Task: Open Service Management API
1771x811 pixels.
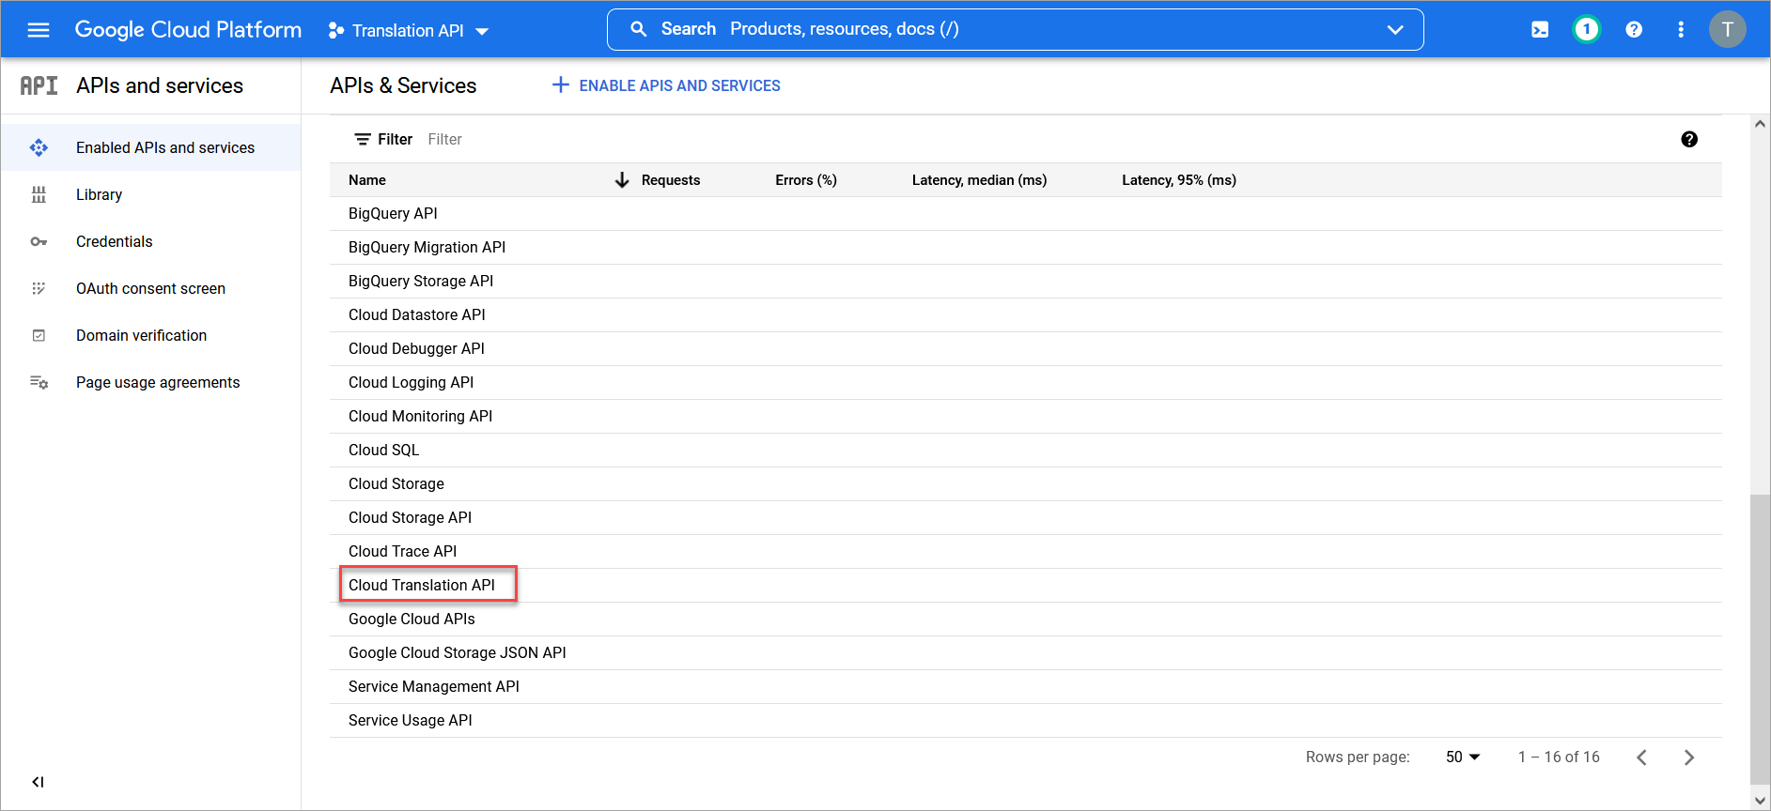Action: pos(434,686)
